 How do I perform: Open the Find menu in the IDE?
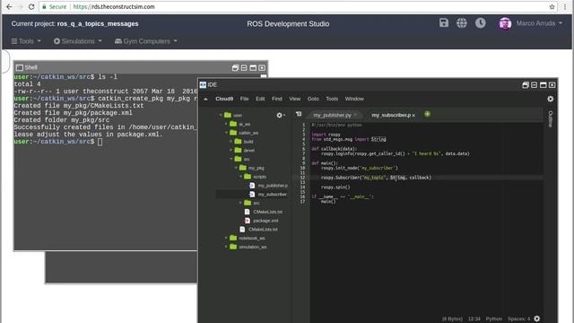click(277, 99)
